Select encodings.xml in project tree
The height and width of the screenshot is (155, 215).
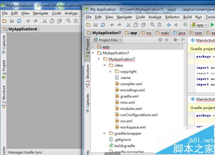[x=130, y=90]
